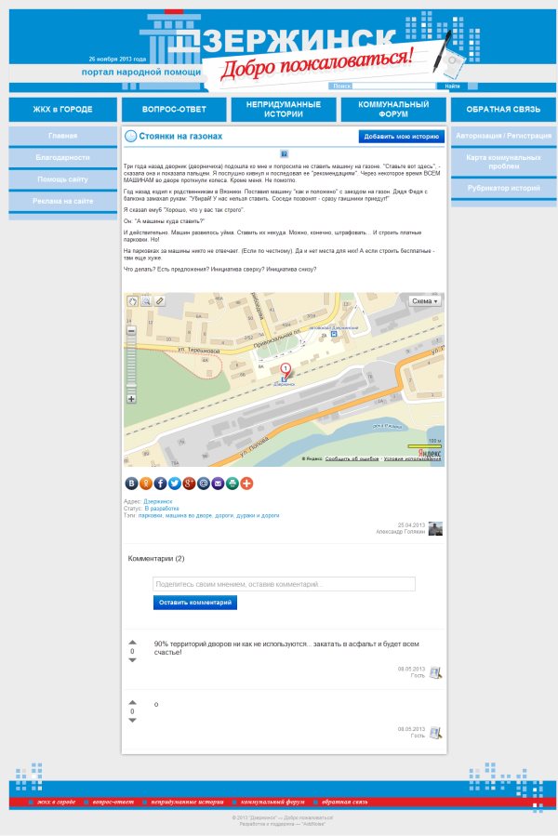Share the story on Facebook
Viewport: 558px width, 836px height.
(x=160, y=484)
